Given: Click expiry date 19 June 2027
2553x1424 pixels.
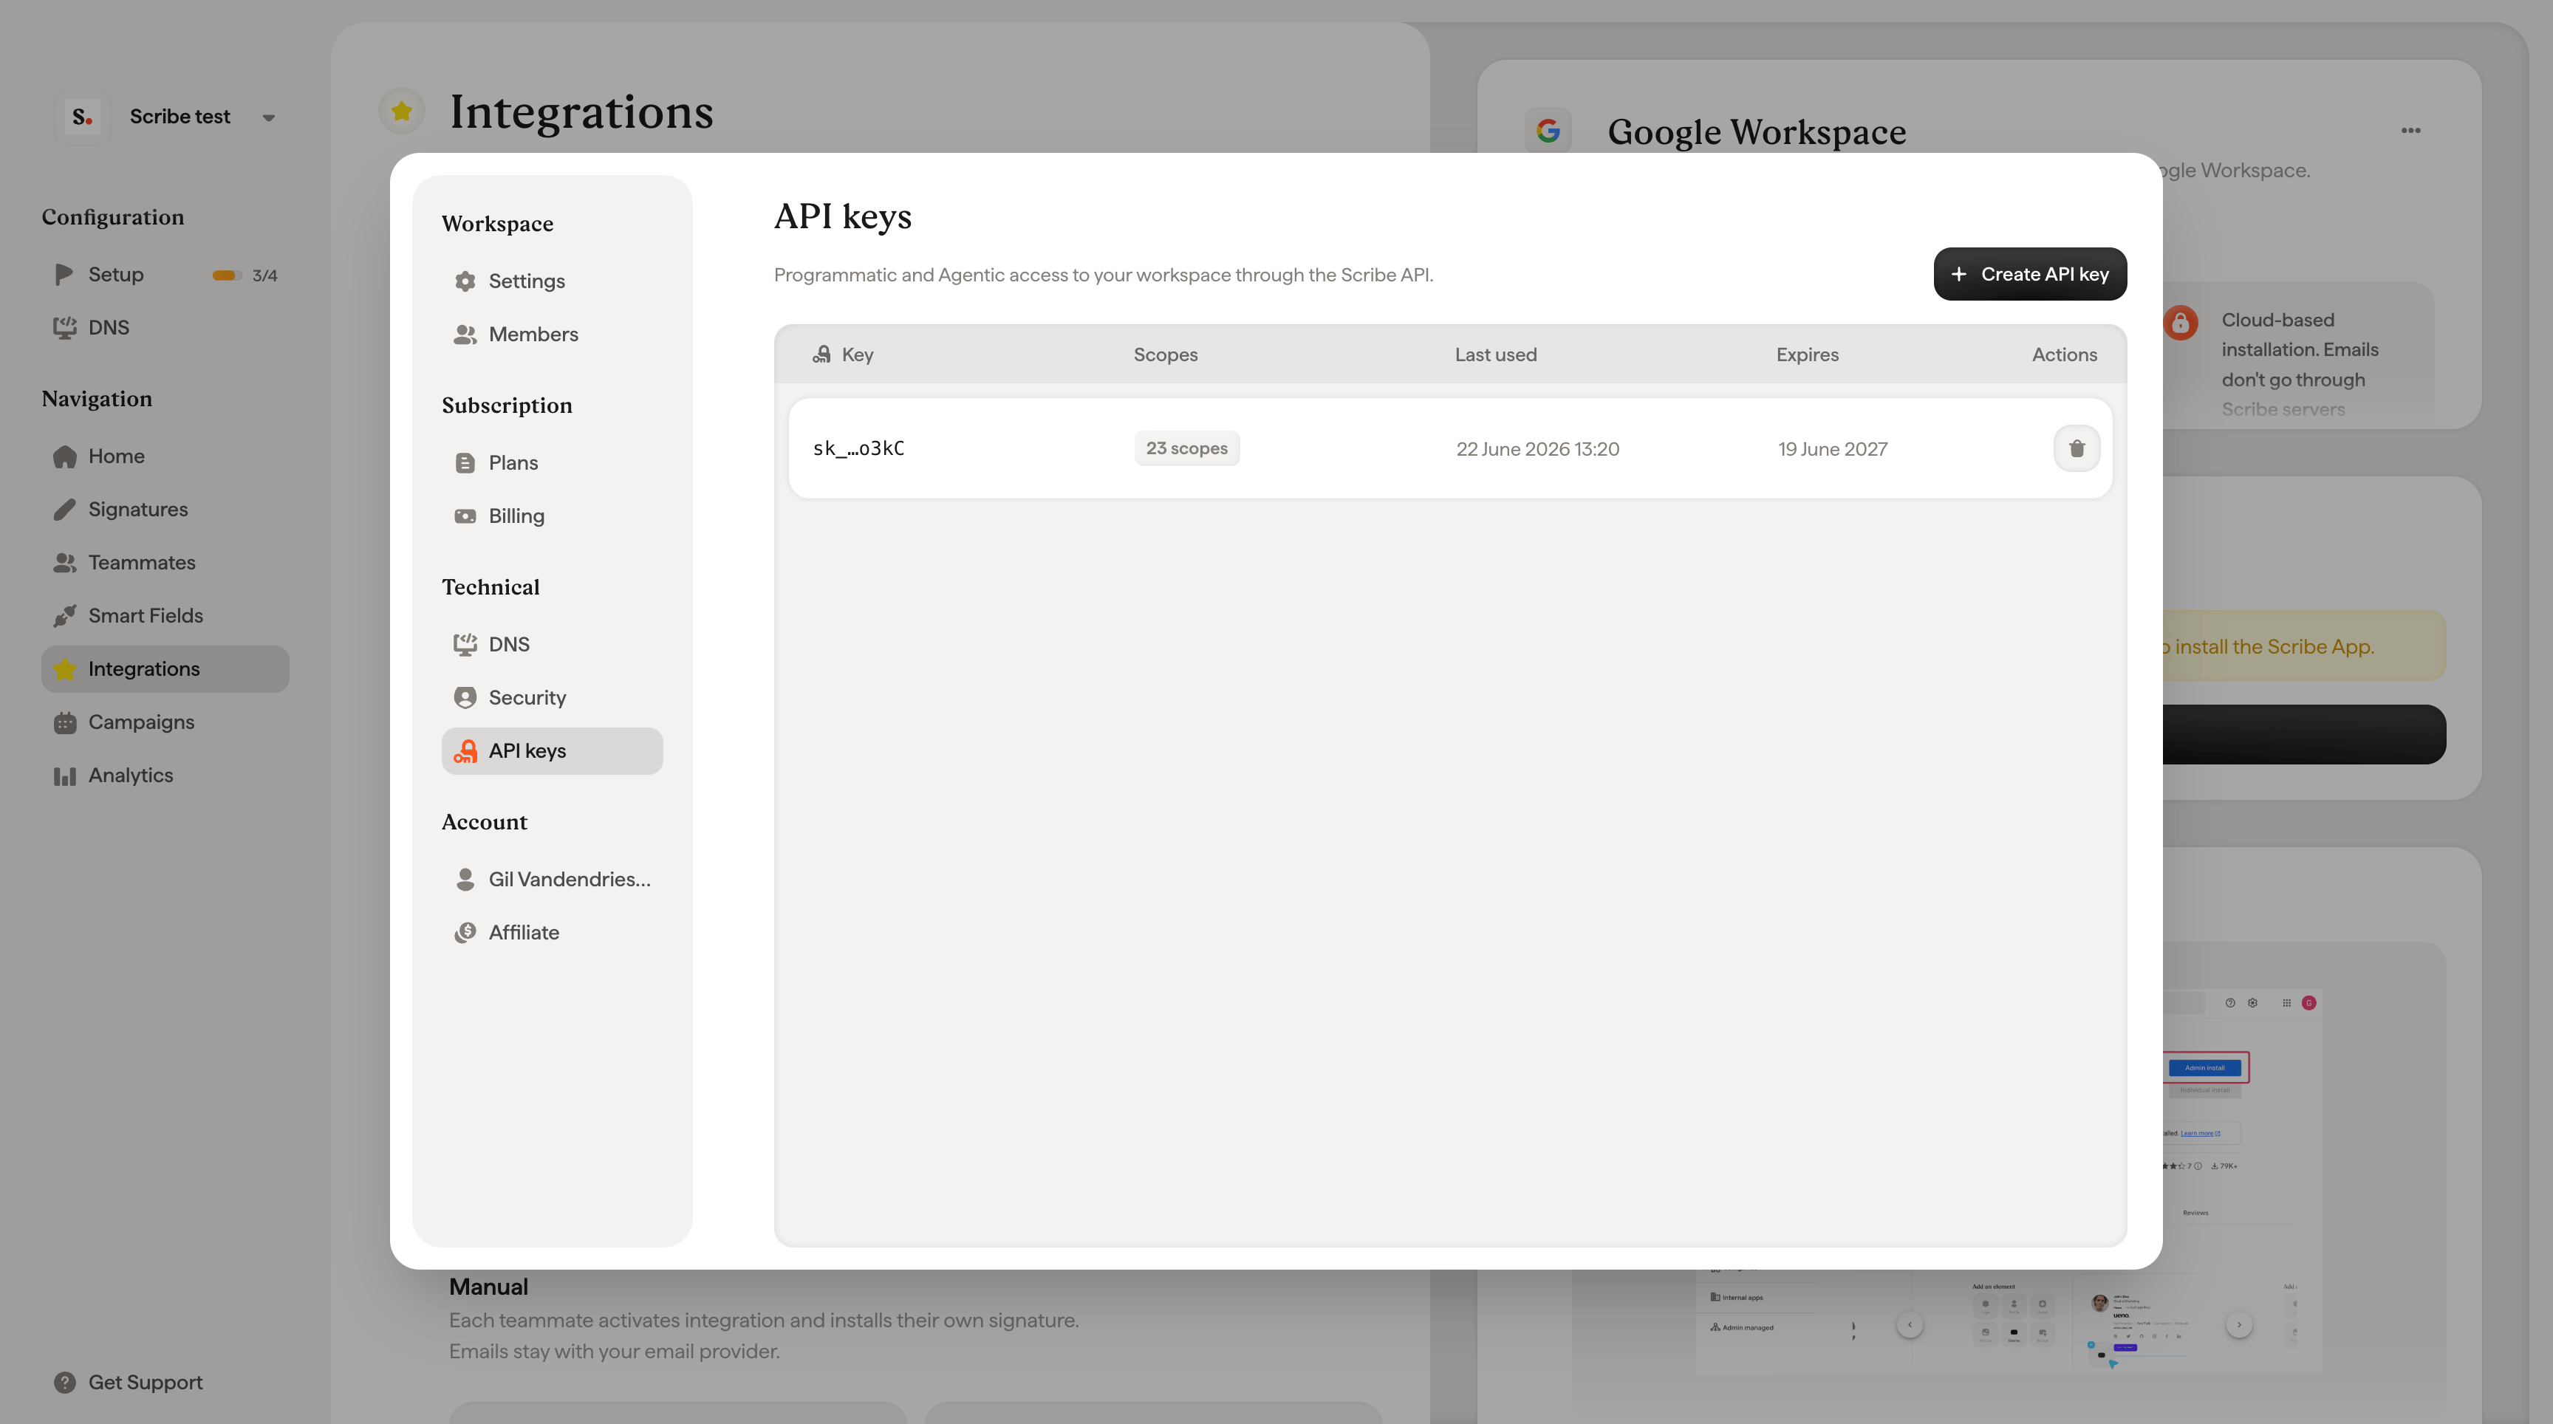Looking at the screenshot, I should 1833,449.
